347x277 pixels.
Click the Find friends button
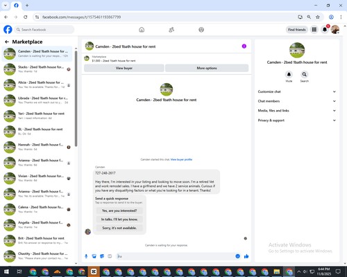click(x=297, y=30)
